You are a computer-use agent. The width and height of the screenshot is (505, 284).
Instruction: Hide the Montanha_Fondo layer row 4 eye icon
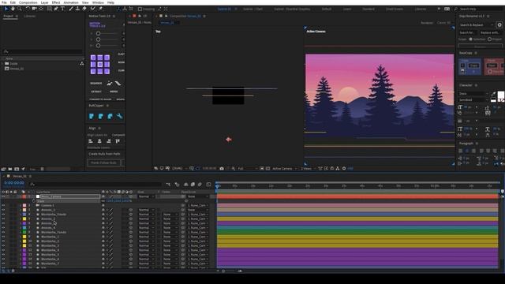tap(3, 214)
